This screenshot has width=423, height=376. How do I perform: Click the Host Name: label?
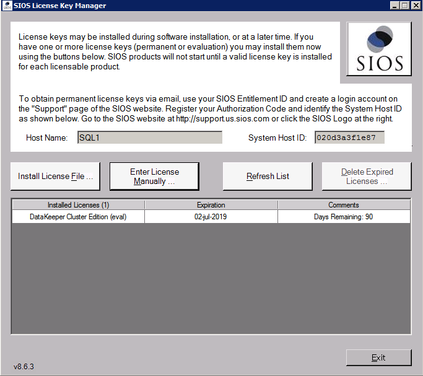coord(46,138)
